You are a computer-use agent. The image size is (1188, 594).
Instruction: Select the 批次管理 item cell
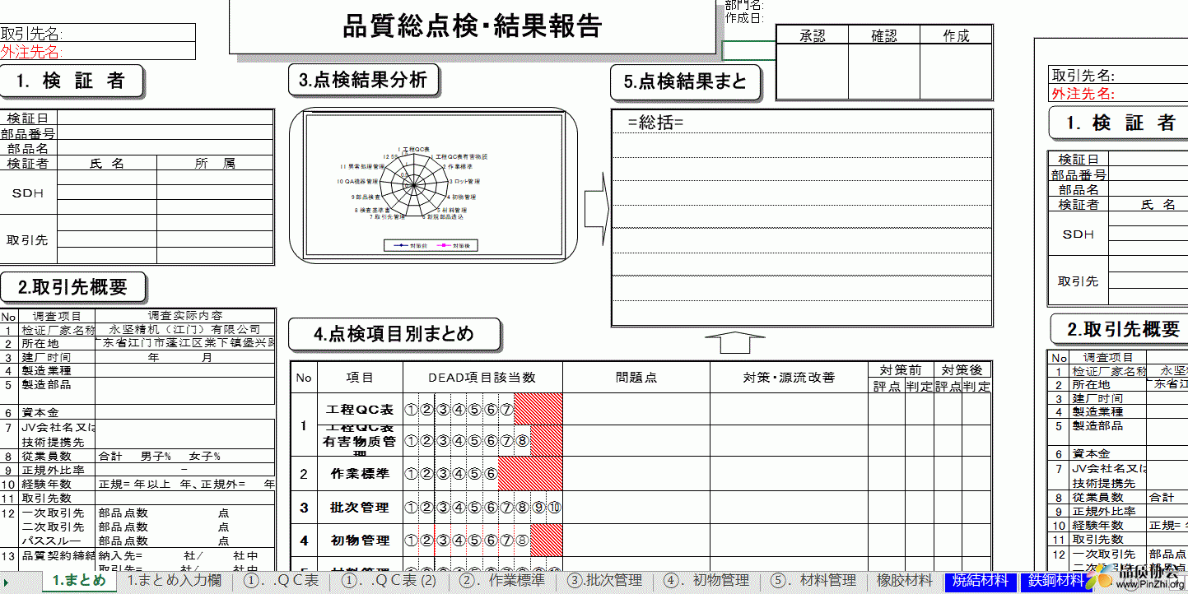(x=360, y=508)
